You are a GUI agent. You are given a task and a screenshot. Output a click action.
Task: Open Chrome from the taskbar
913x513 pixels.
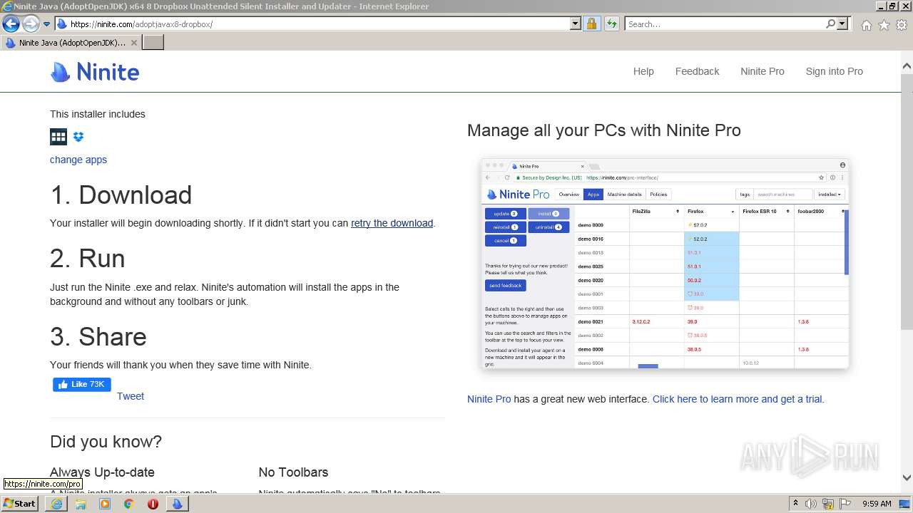[128, 504]
